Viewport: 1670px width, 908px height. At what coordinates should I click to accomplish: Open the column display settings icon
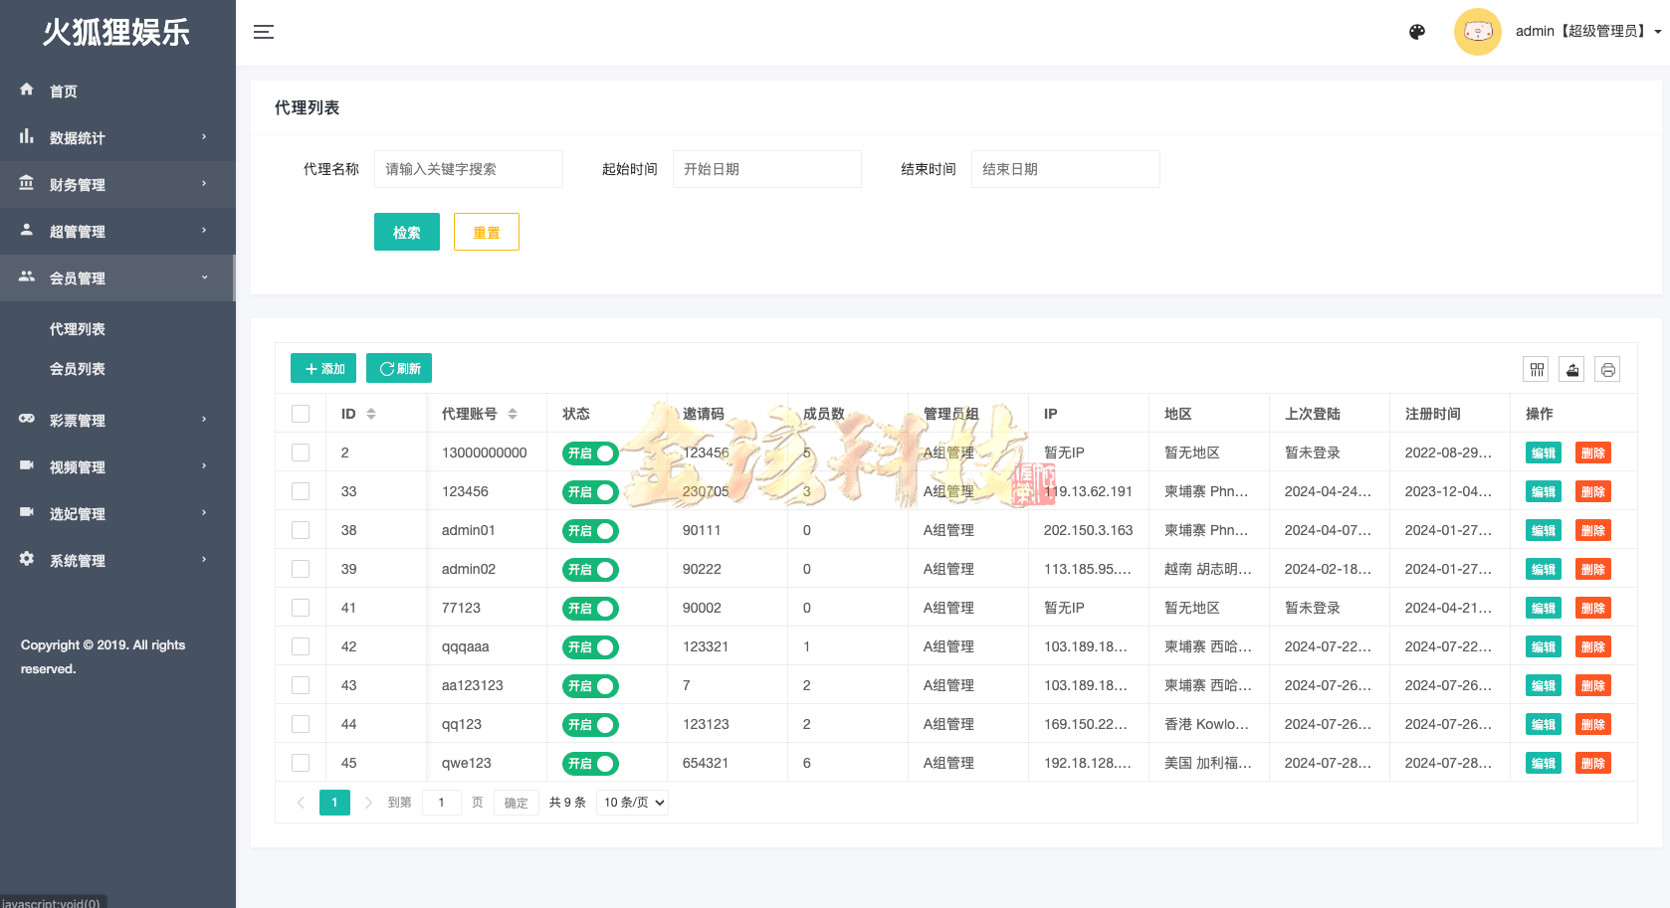1536,368
